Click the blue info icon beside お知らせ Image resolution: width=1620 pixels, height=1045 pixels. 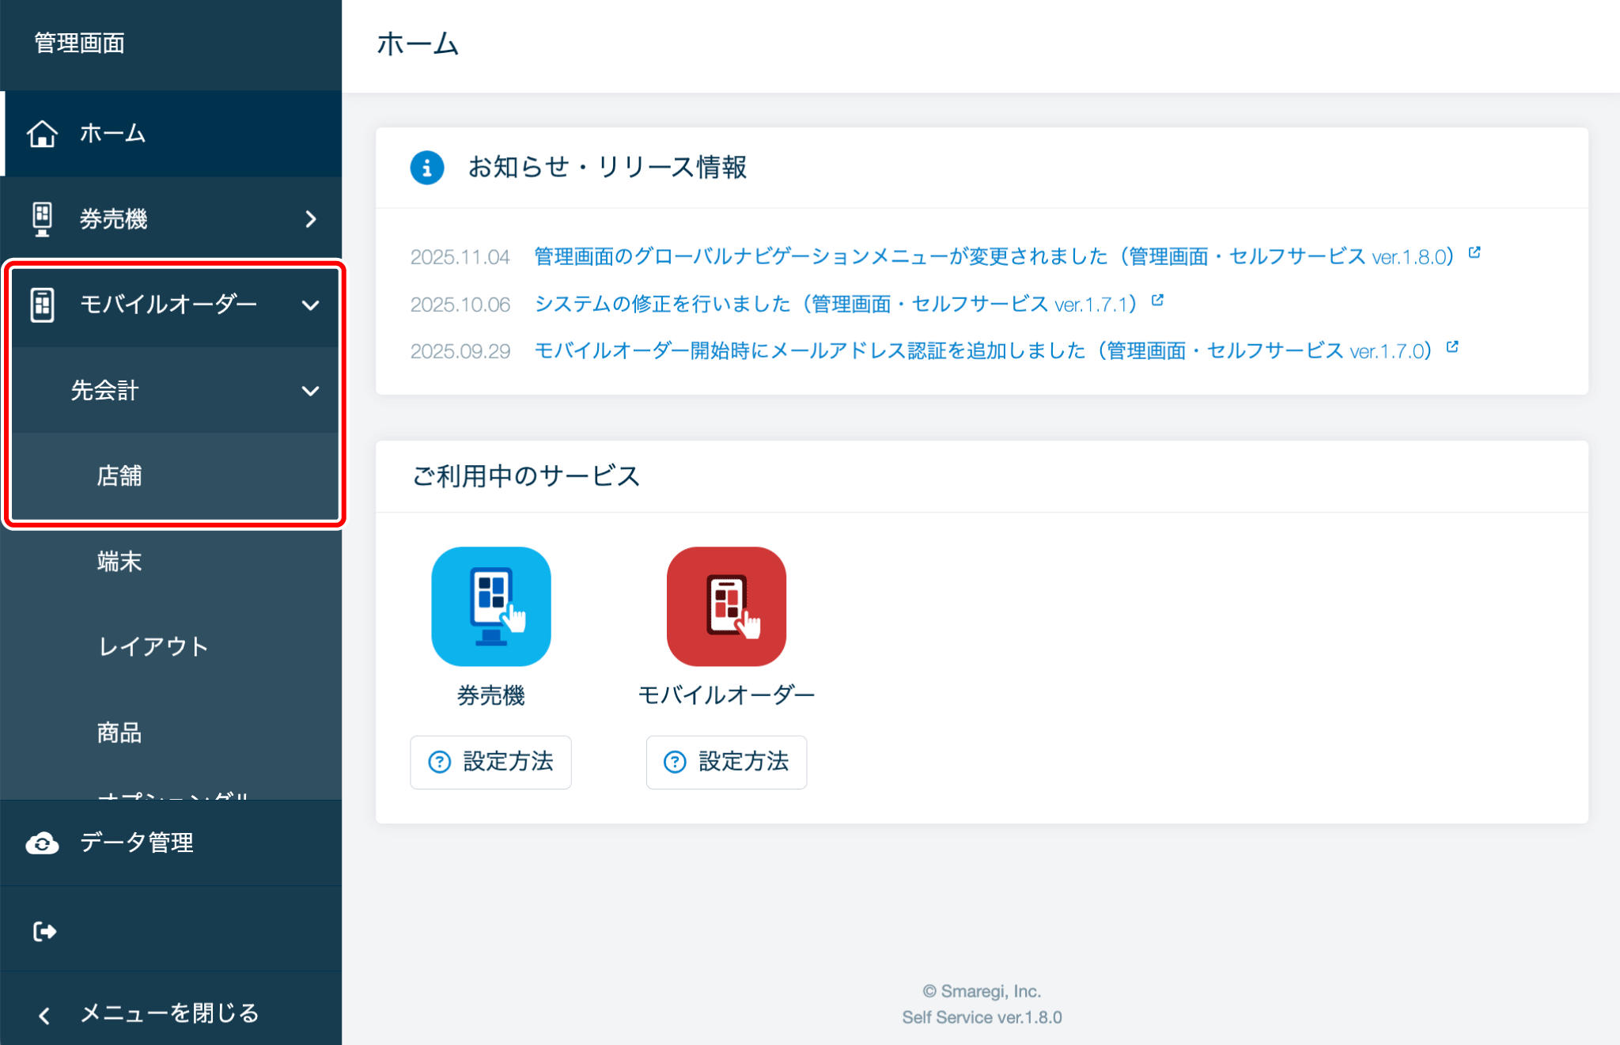tap(426, 168)
